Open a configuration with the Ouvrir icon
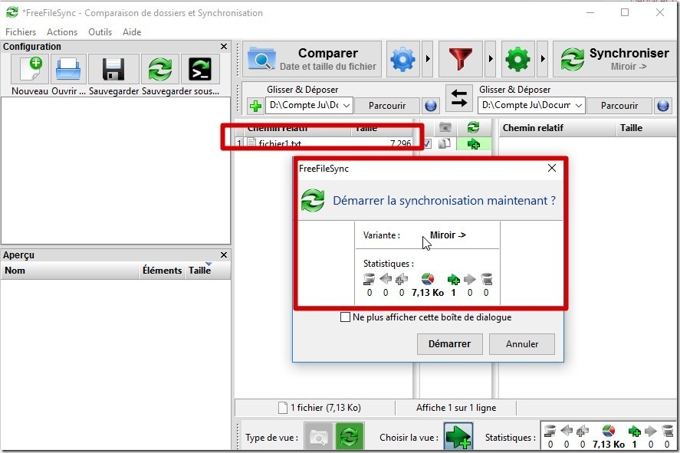Image resolution: width=680 pixels, height=453 pixels. (68, 69)
